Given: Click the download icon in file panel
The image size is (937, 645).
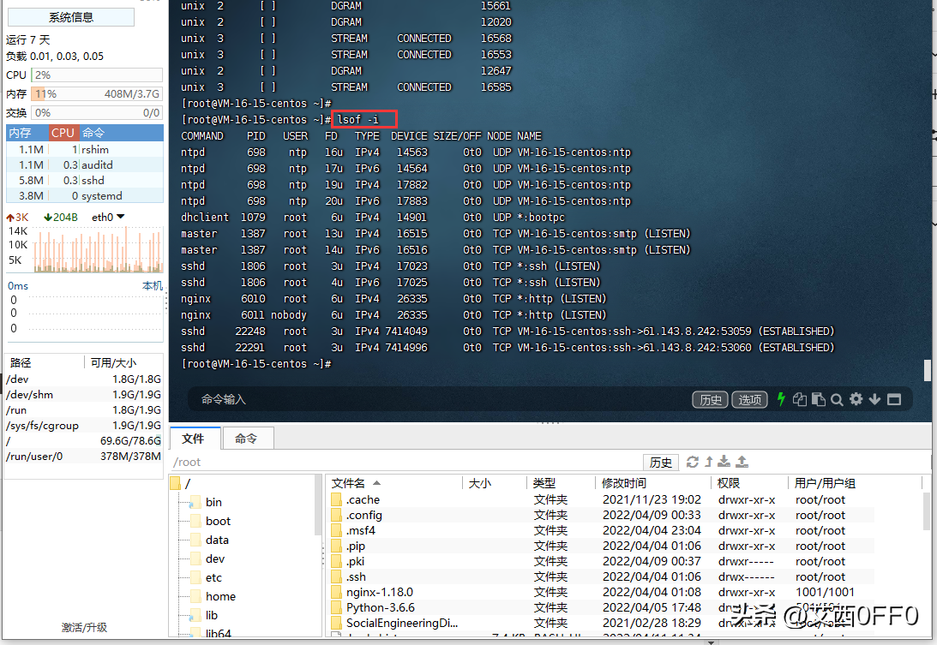Looking at the screenshot, I should coord(724,462).
